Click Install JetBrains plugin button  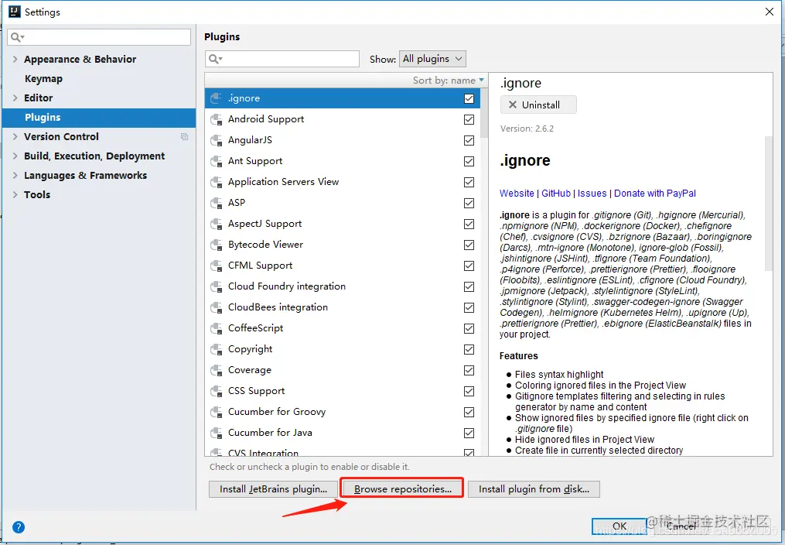(273, 489)
